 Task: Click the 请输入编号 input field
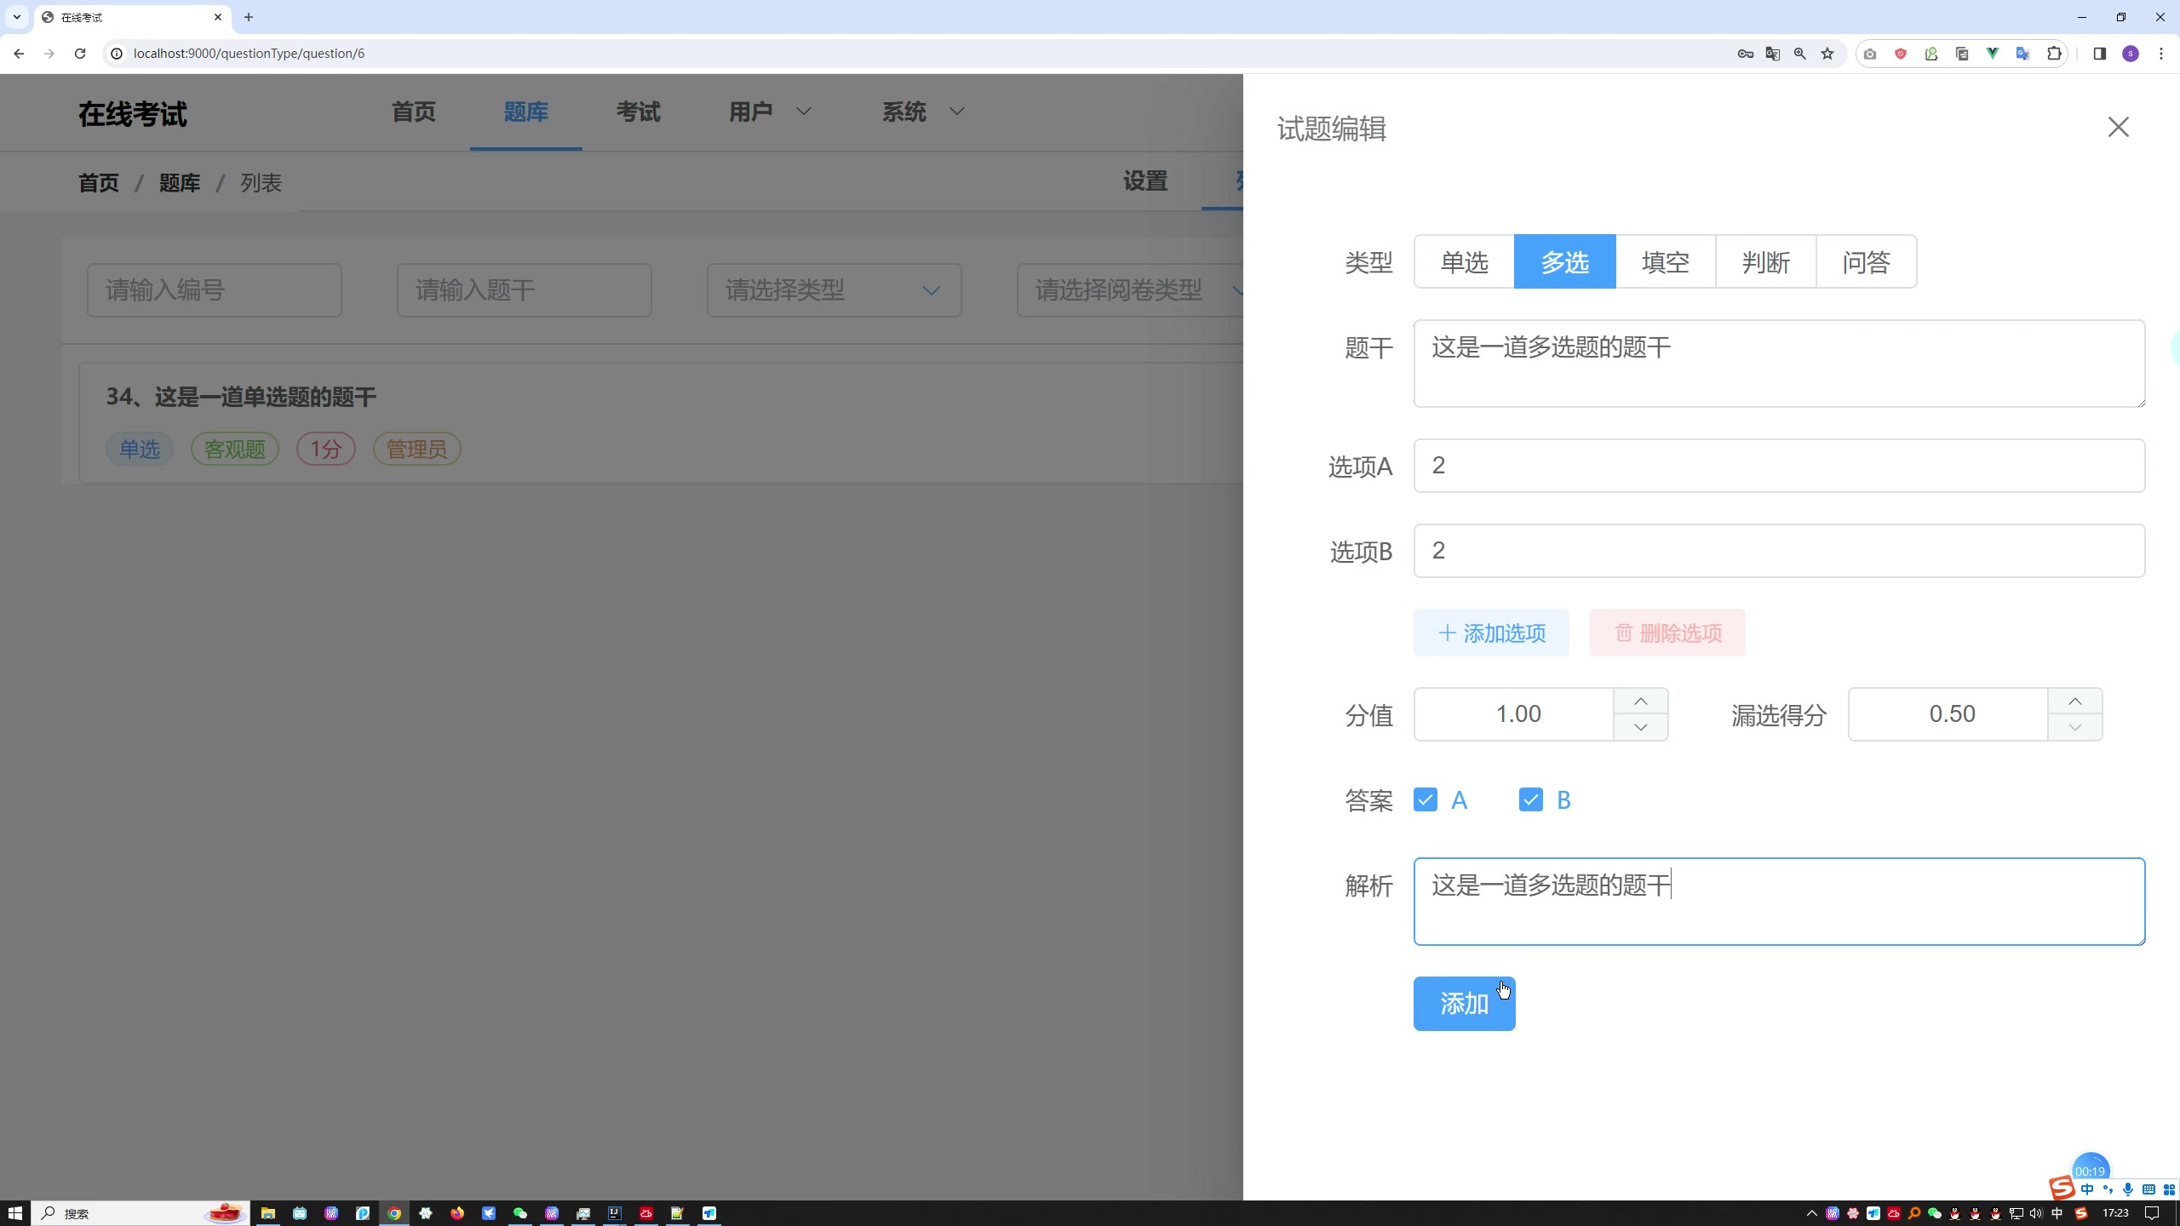coord(215,290)
